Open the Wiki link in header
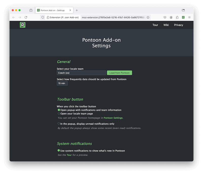 [x=166, y=25]
